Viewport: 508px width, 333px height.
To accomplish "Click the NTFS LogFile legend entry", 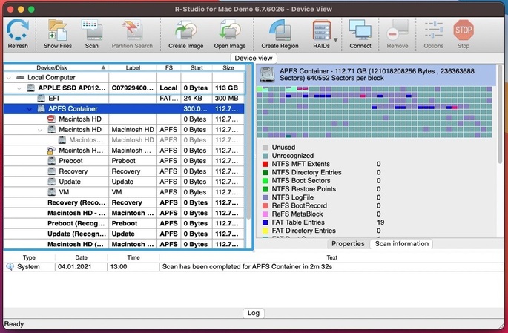I will pyautogui.click(x=292, y=197).
